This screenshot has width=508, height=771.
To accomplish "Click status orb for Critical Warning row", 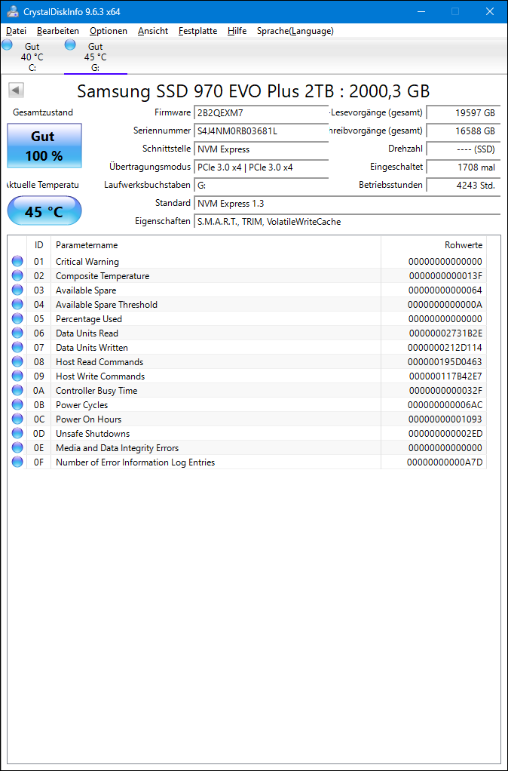I will 17,261.
